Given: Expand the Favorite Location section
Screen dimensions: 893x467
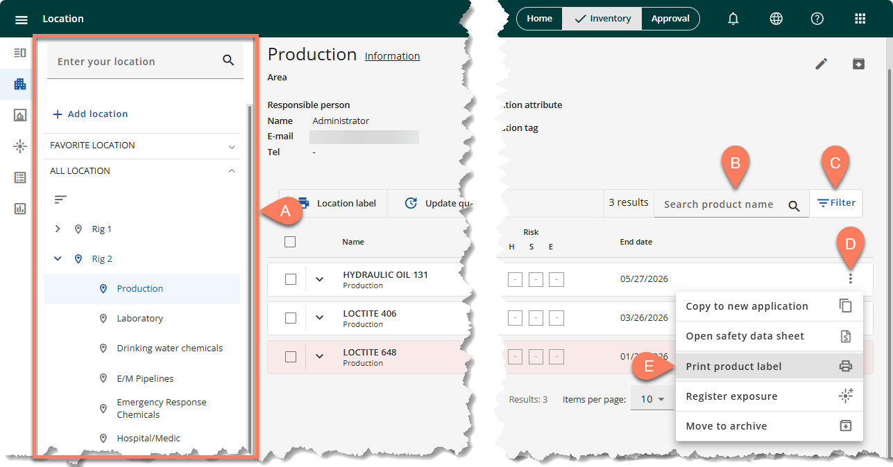Looking at the screenshot, I should coord(232,146).
